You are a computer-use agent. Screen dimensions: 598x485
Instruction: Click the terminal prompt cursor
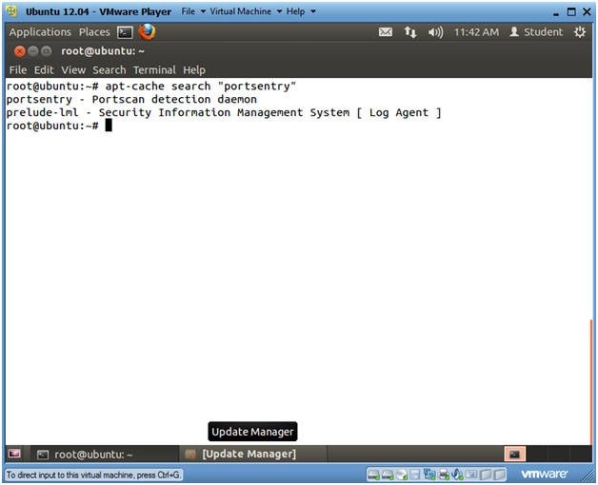(109, 125)
